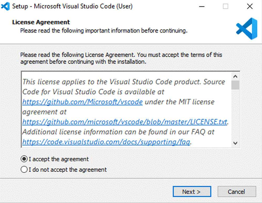The image size is (262, 203).
Task: Click "This license applies to the Visual Studio Code" line
Action: [124, 82]
